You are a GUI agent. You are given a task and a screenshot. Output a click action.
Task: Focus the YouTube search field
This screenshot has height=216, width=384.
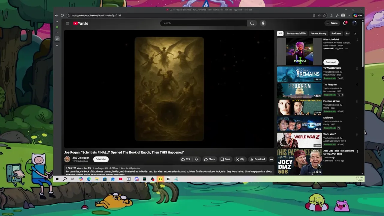pos(204,23)
